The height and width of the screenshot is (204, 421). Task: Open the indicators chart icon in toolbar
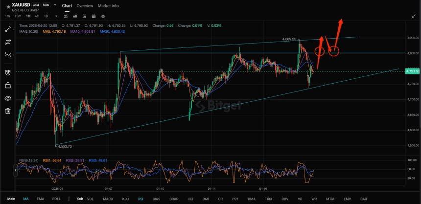(x=66, y=16)
